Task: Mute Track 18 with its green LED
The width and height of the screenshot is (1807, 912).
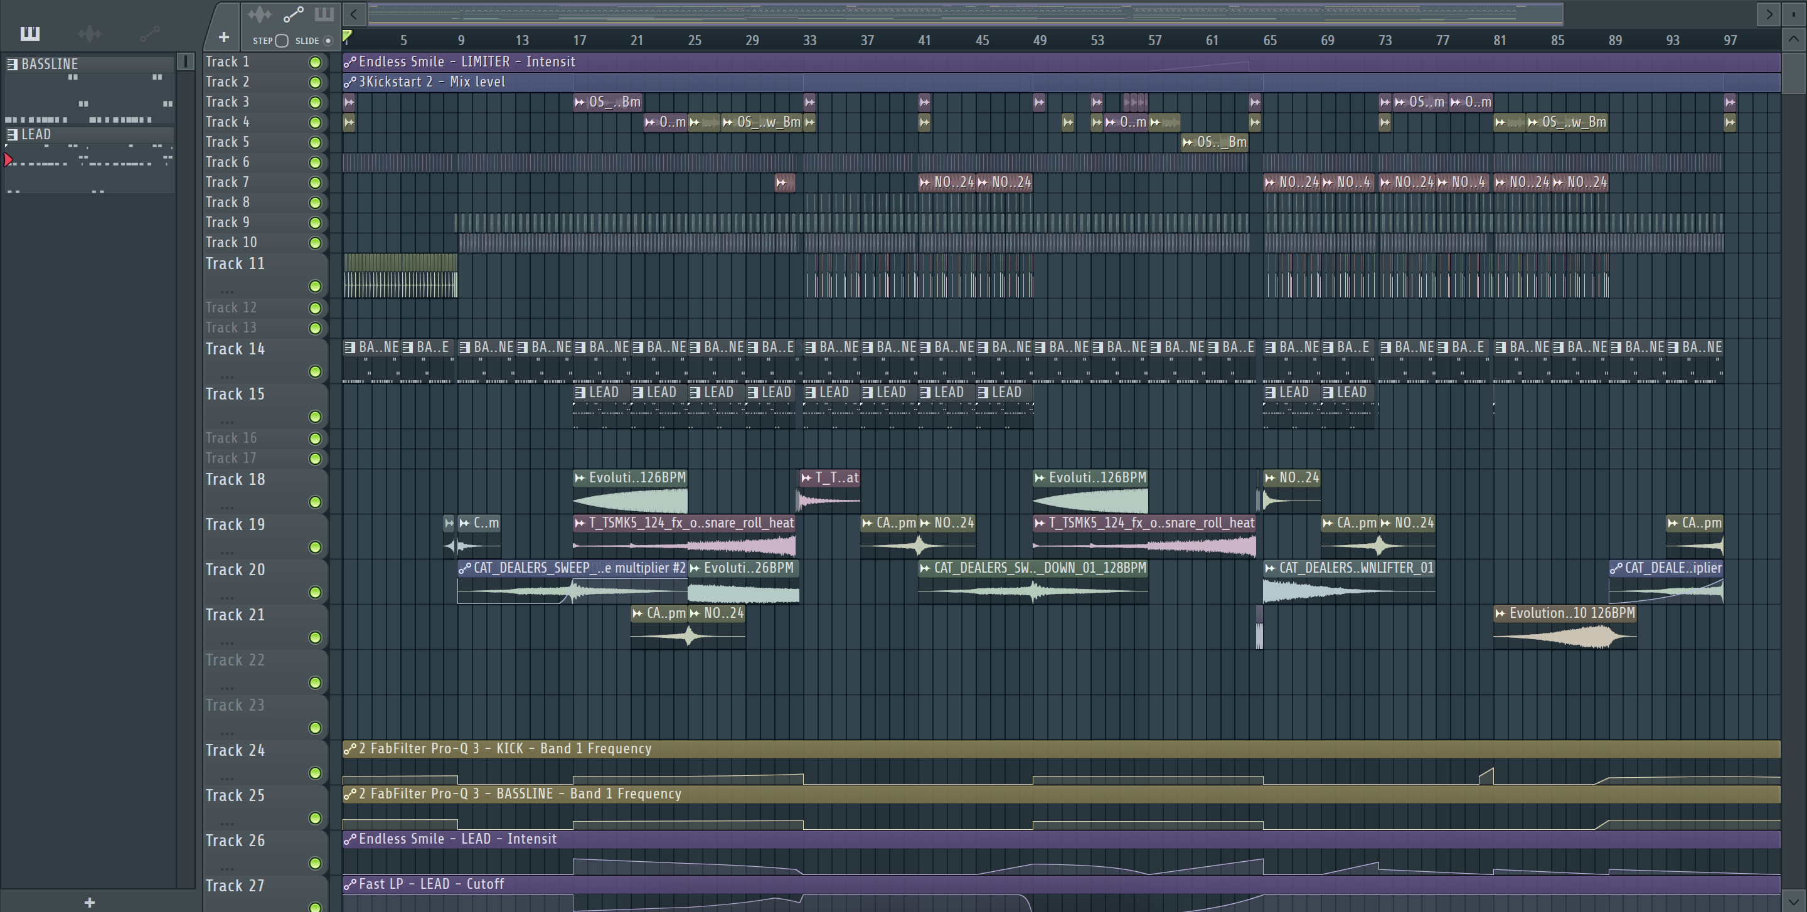Action: 316,502
